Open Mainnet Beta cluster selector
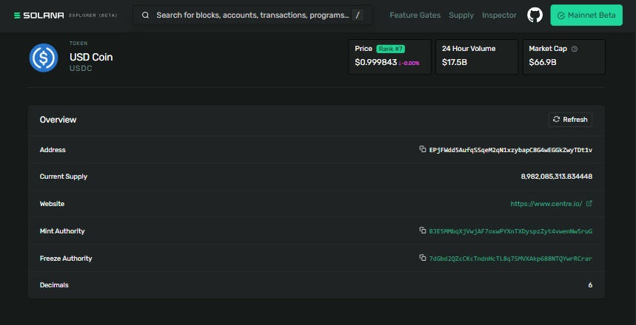 (x=586, y=16)
